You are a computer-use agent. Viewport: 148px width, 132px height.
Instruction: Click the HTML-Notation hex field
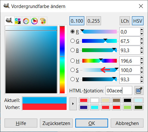(x=119, y=90)
